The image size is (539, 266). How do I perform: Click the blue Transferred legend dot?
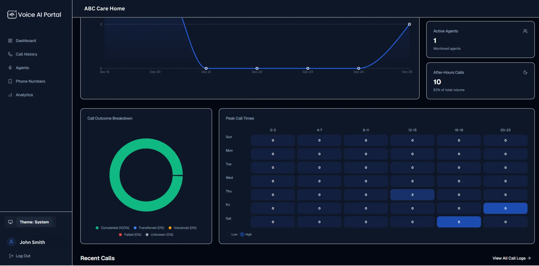[x=135, y=228]
